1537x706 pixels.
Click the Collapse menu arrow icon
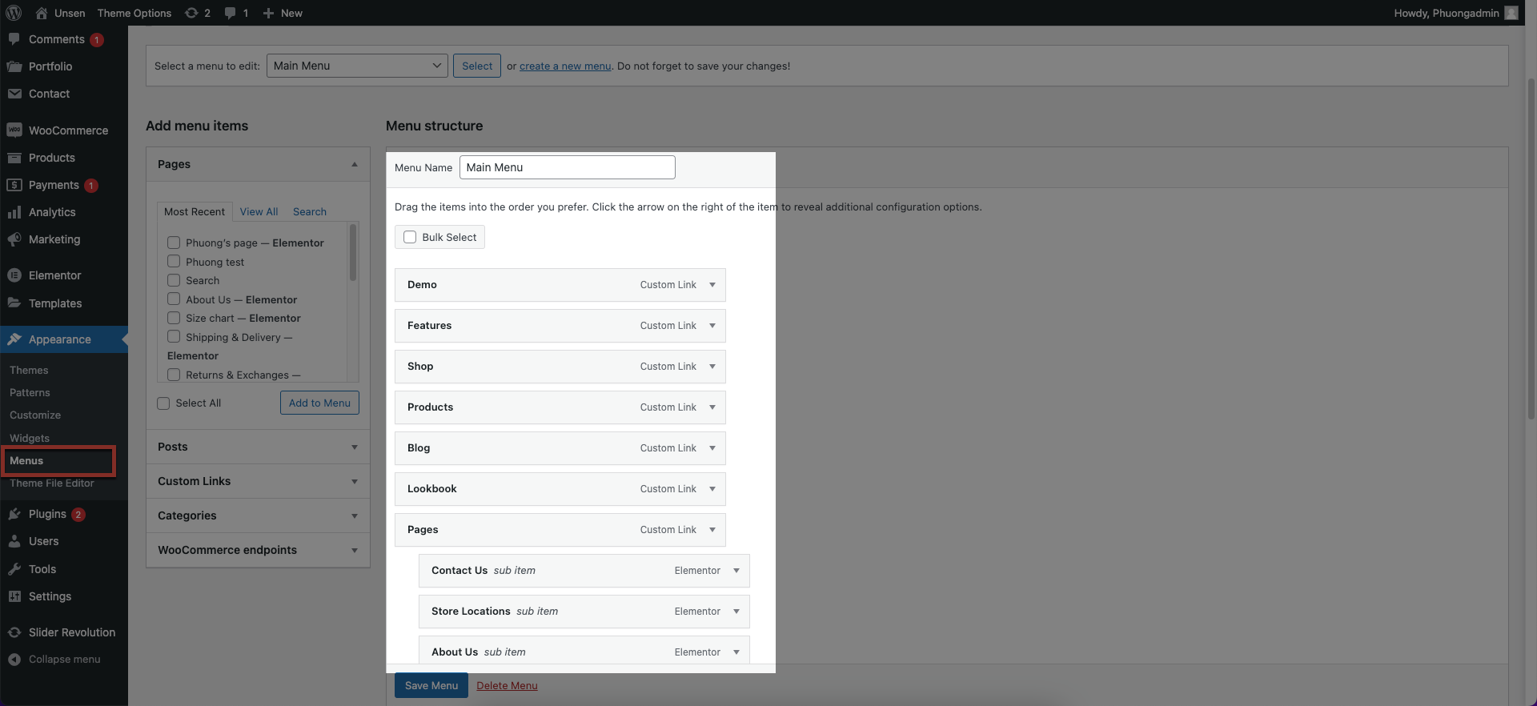(14, 660)
